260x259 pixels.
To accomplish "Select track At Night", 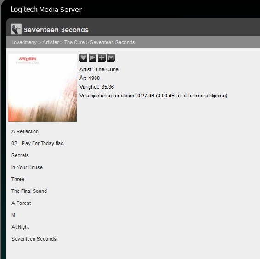I will tap(20, 227).
